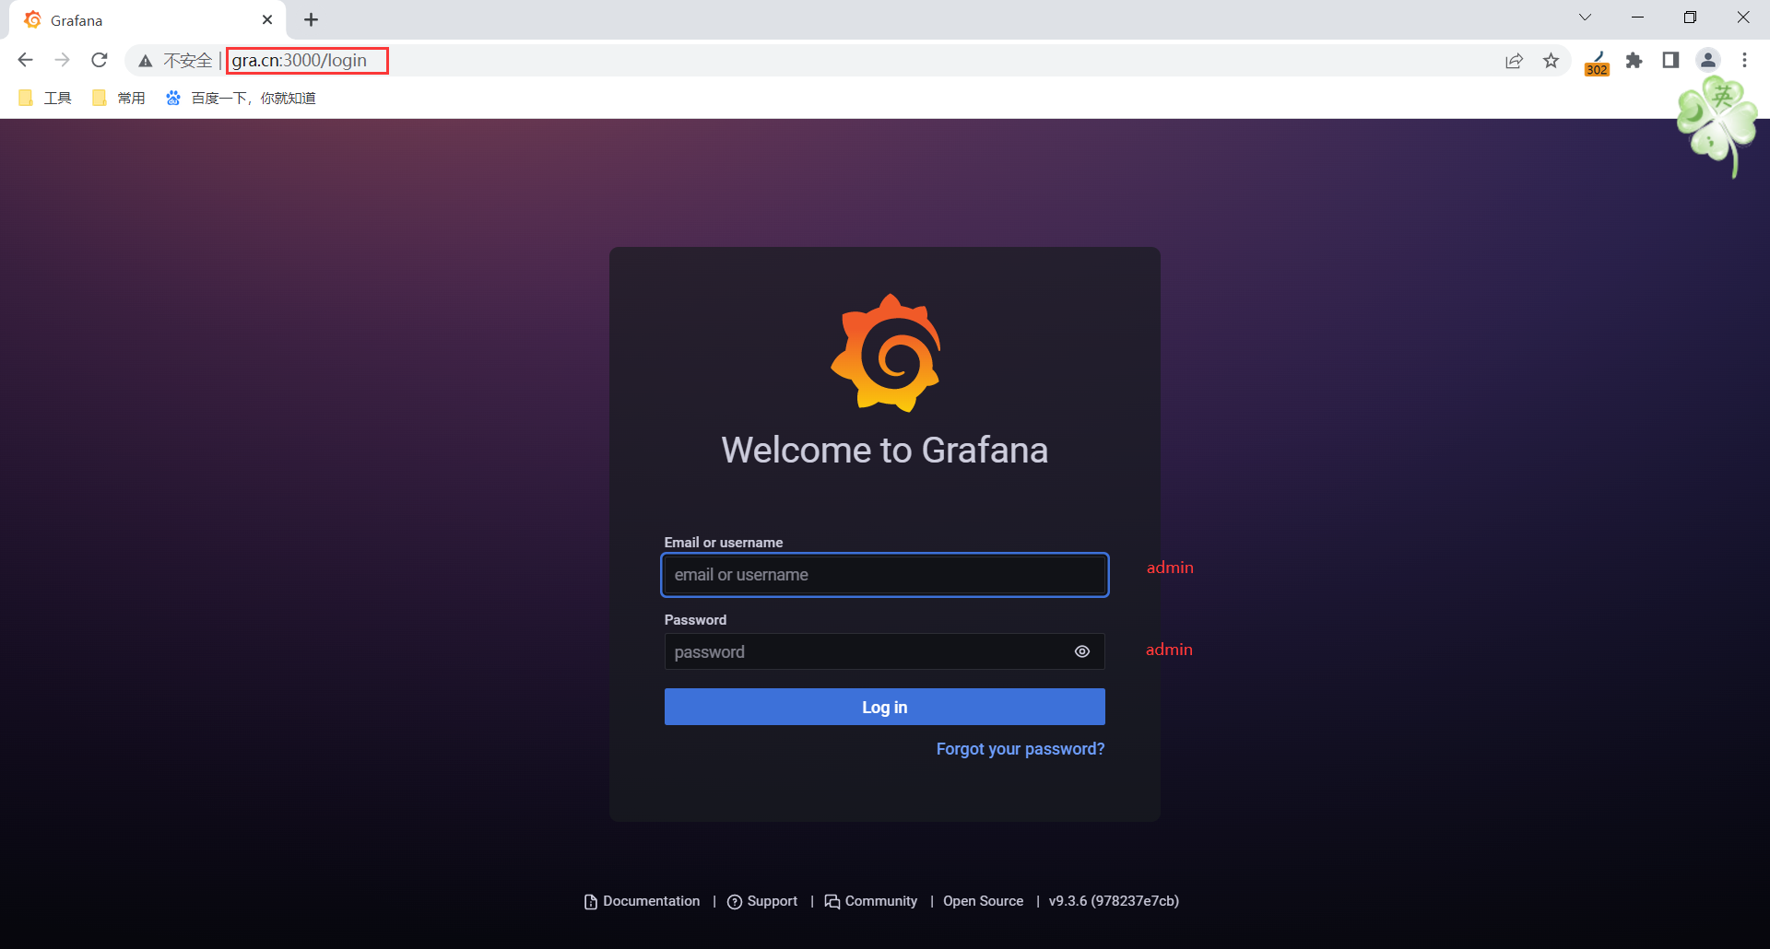The image size is (1770, 949).
Task: Open the 百度一下 bookmark
Action: tap(241, 98)
